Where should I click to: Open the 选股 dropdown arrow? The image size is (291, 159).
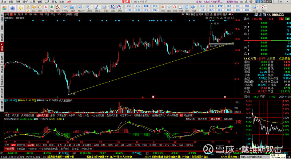(122, 7)
